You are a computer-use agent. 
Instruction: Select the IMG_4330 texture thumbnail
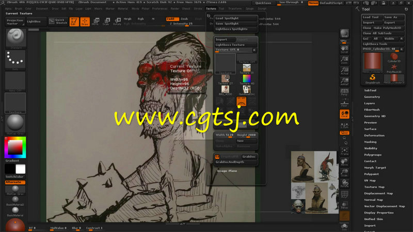[225, 91]
